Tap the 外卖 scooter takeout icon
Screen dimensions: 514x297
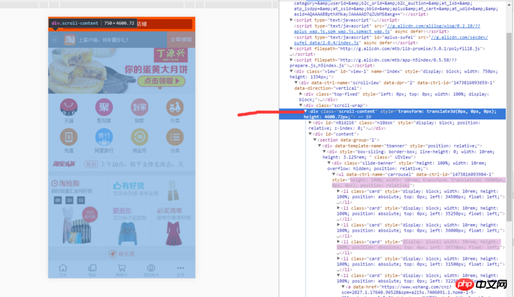[x=175, y=107]
